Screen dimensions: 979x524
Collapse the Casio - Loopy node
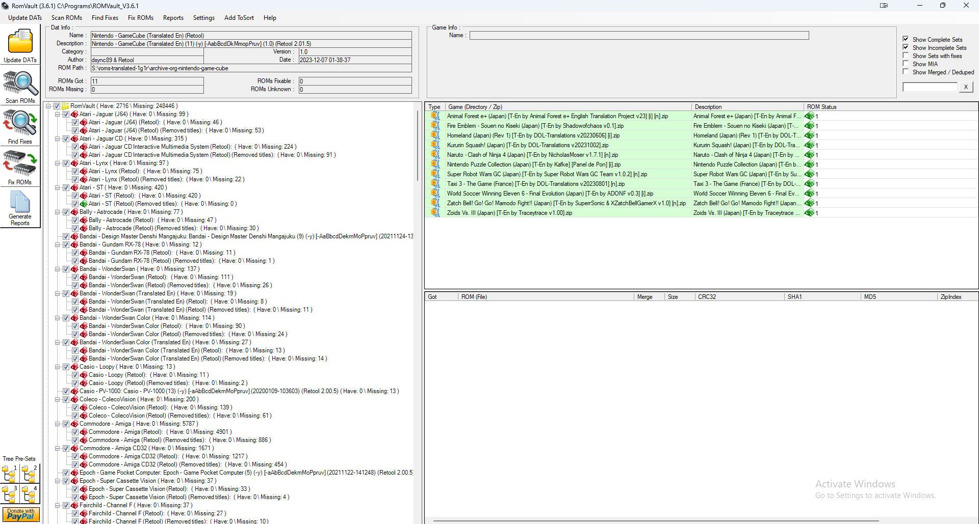58,367
